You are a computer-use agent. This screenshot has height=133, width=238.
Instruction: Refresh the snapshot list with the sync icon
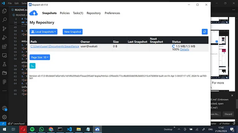[x=205, y=32]
